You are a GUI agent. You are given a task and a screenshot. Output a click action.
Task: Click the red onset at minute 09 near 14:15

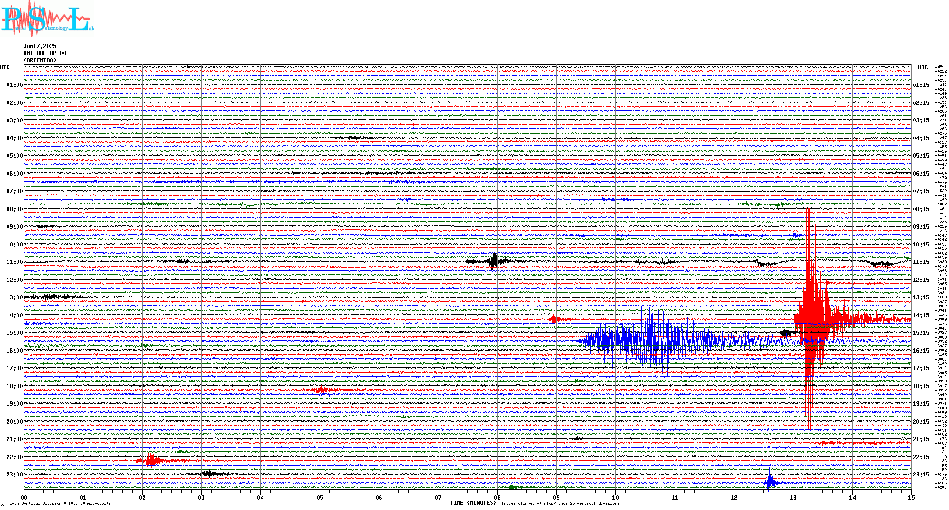(554, 320)
